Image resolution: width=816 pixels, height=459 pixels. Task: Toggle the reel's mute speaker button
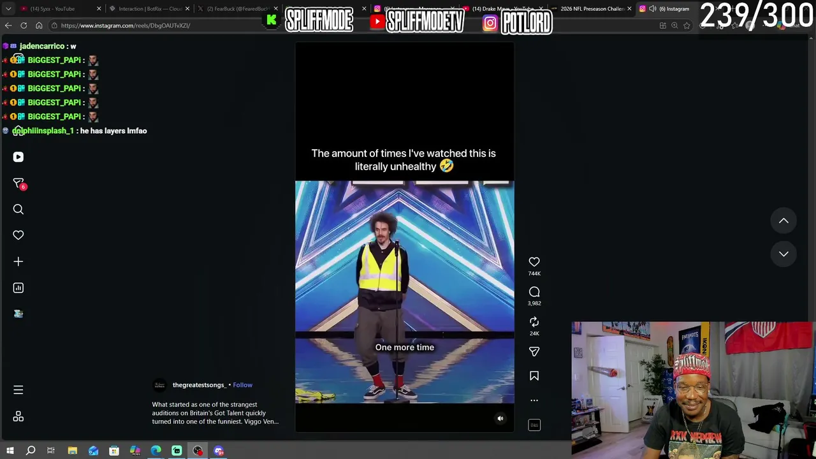pyautogui.click(x=500, y=419)
